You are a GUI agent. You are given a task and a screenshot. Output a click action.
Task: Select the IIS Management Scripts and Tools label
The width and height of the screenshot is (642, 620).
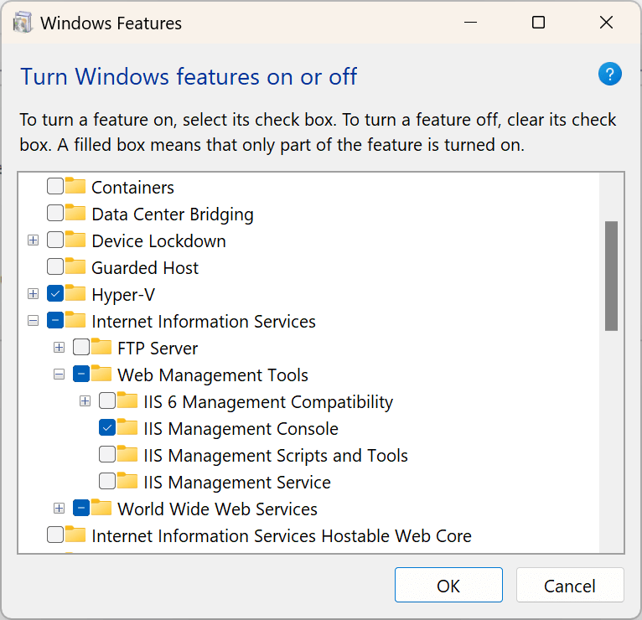tap(276, 456)
